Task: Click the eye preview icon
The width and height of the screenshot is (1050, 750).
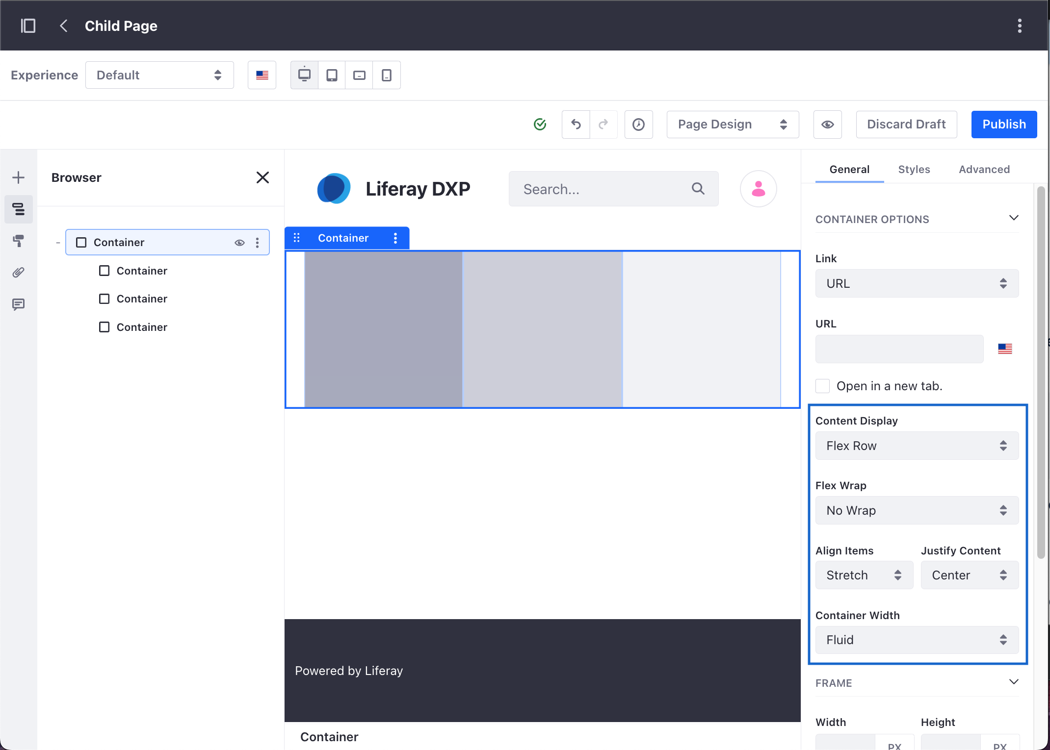Action: tap(828, 124)
